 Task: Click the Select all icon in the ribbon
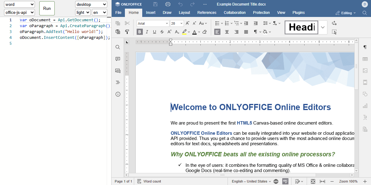[x=334, y=32]
